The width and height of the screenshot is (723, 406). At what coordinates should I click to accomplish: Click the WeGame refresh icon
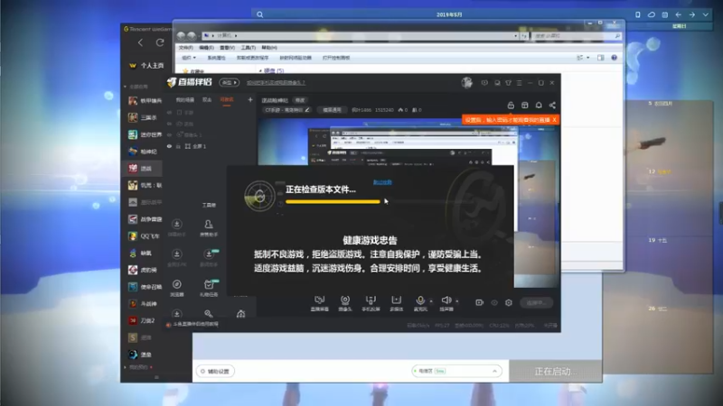click(160, 42)
